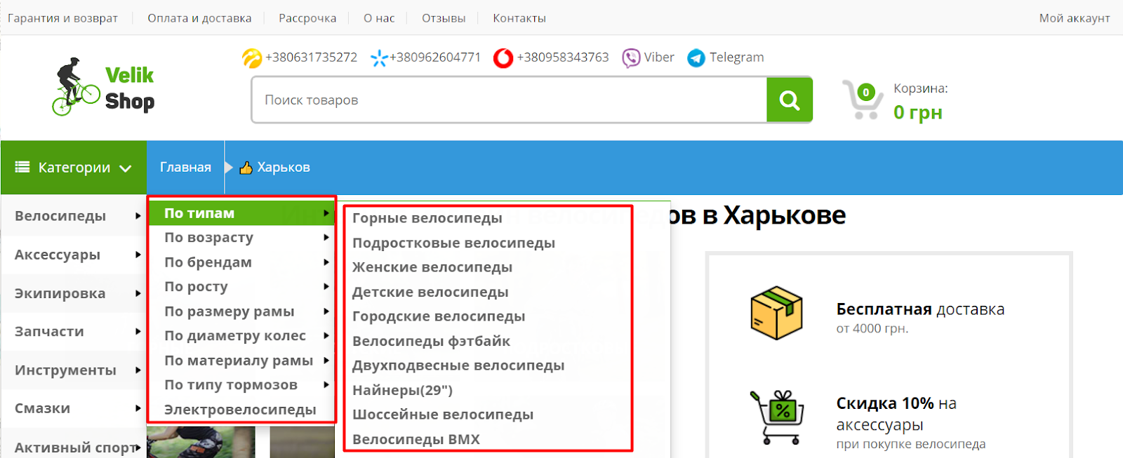Focus the Поиск товаров search field
The width and height of the screenshot is (1123, 458).
coord(510,100)
